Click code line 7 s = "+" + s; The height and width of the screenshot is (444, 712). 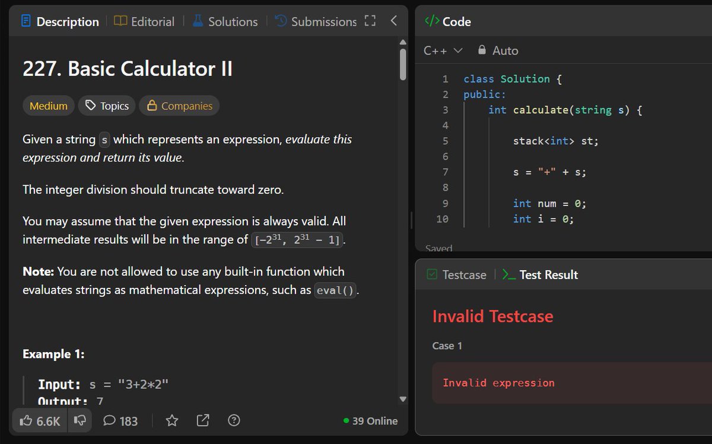coord(549,172)
